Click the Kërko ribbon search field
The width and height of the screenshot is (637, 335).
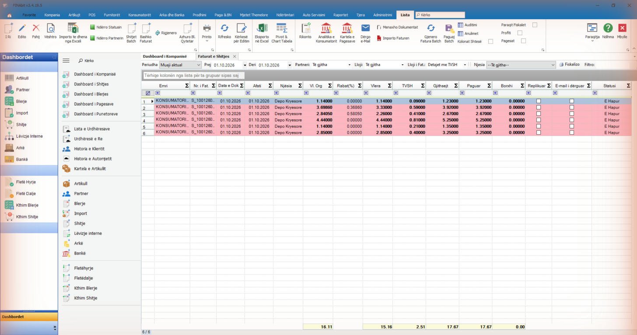click(440, 15)
